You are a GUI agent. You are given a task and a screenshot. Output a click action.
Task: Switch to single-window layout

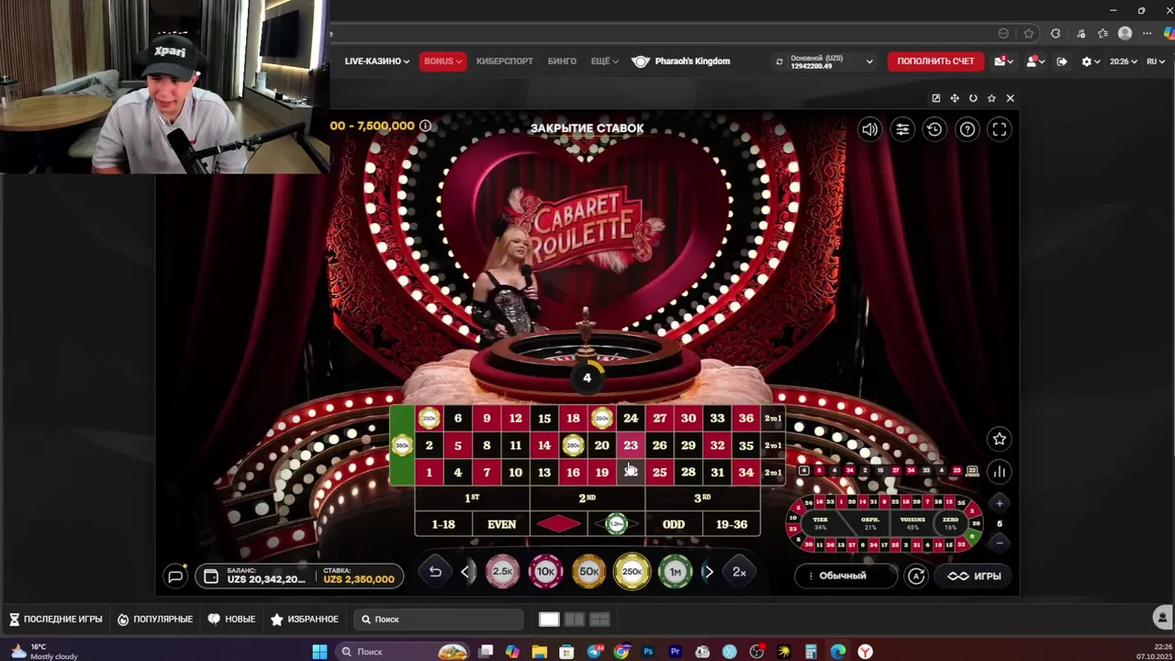549,620
